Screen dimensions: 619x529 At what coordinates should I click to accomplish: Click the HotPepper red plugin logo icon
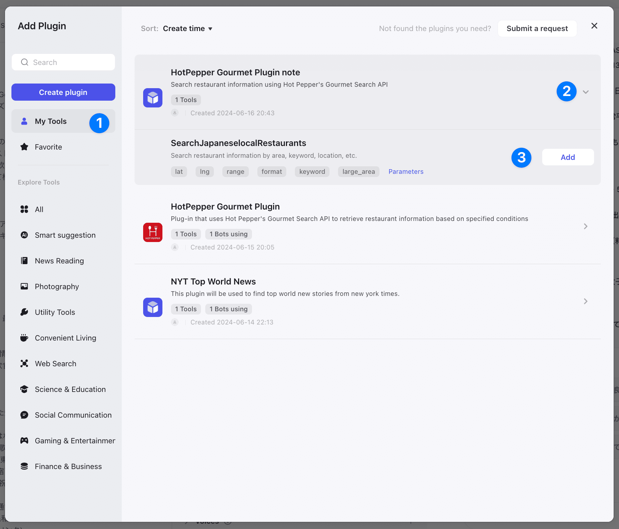point(152,232)
